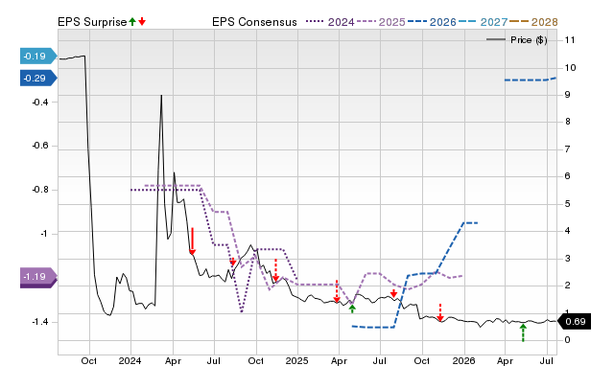Toggle the 2024 EPS consensus legend entry

(x=330, y=22)
